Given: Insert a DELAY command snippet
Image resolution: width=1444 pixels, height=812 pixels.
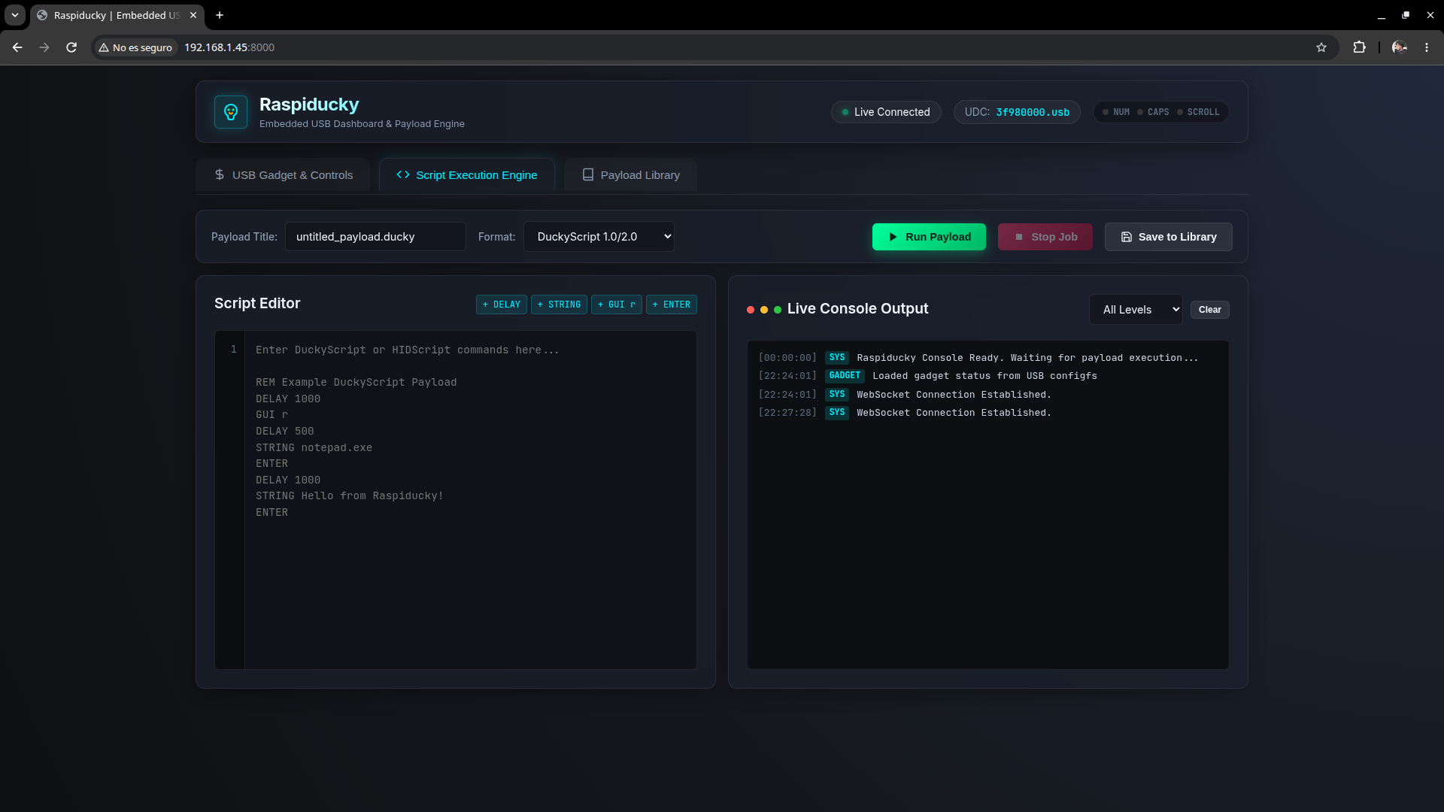Looking at the screenshot, I should pyautogui.click(x=502, y=304).
